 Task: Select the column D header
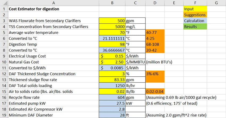[x=155, y=3]
